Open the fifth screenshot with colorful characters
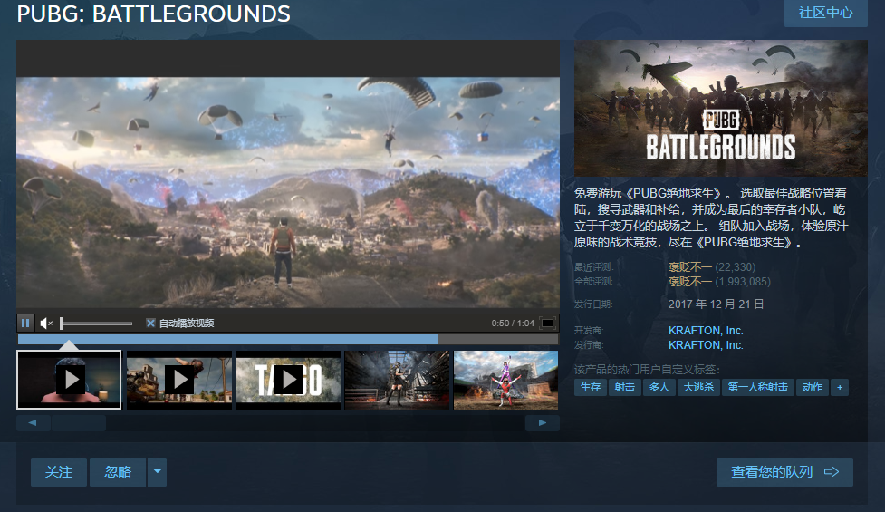The image size is (885, 512). coord(505,380)
